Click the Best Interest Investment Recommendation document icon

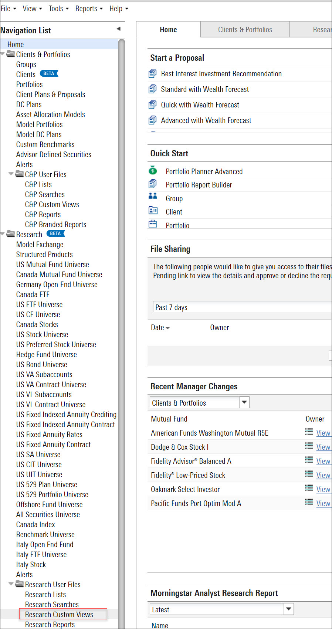152,74
